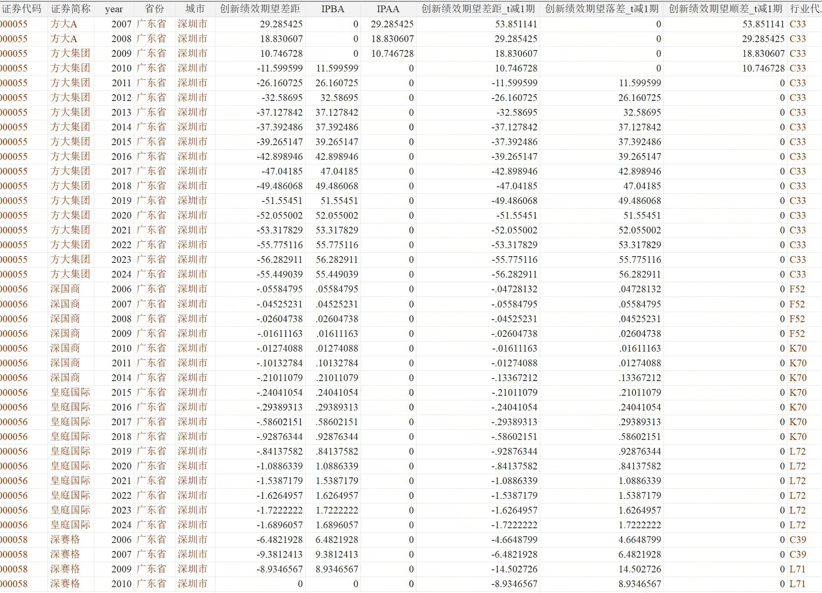Select the 城市 column header
This screenshot has width=822, height=593.
(x=195, y=9)
